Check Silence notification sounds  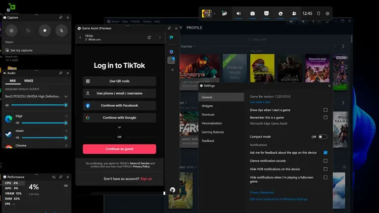coord(325,161)
